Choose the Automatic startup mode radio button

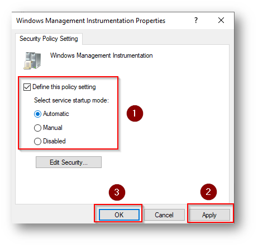37,114
